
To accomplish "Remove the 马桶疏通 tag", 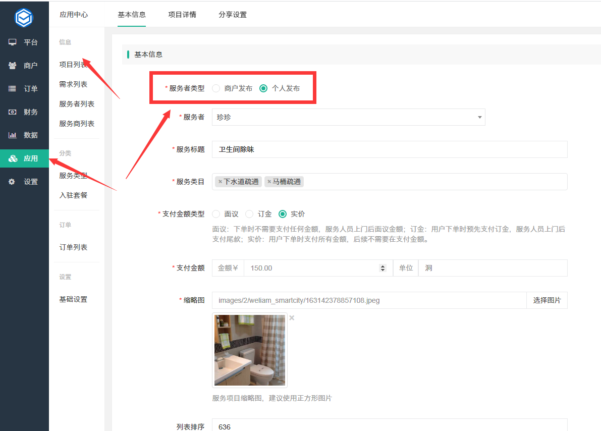I will (269, 182).
